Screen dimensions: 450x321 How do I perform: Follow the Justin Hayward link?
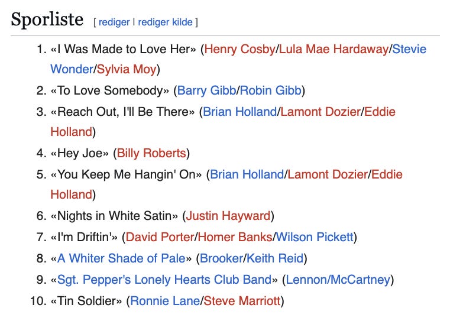pyautogui.click(x=228, y=216)
